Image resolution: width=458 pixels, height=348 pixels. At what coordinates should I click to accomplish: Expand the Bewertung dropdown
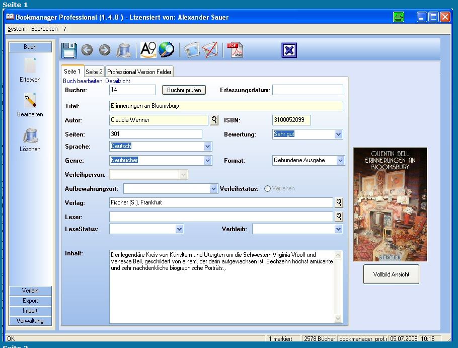(x=338, y=134)
